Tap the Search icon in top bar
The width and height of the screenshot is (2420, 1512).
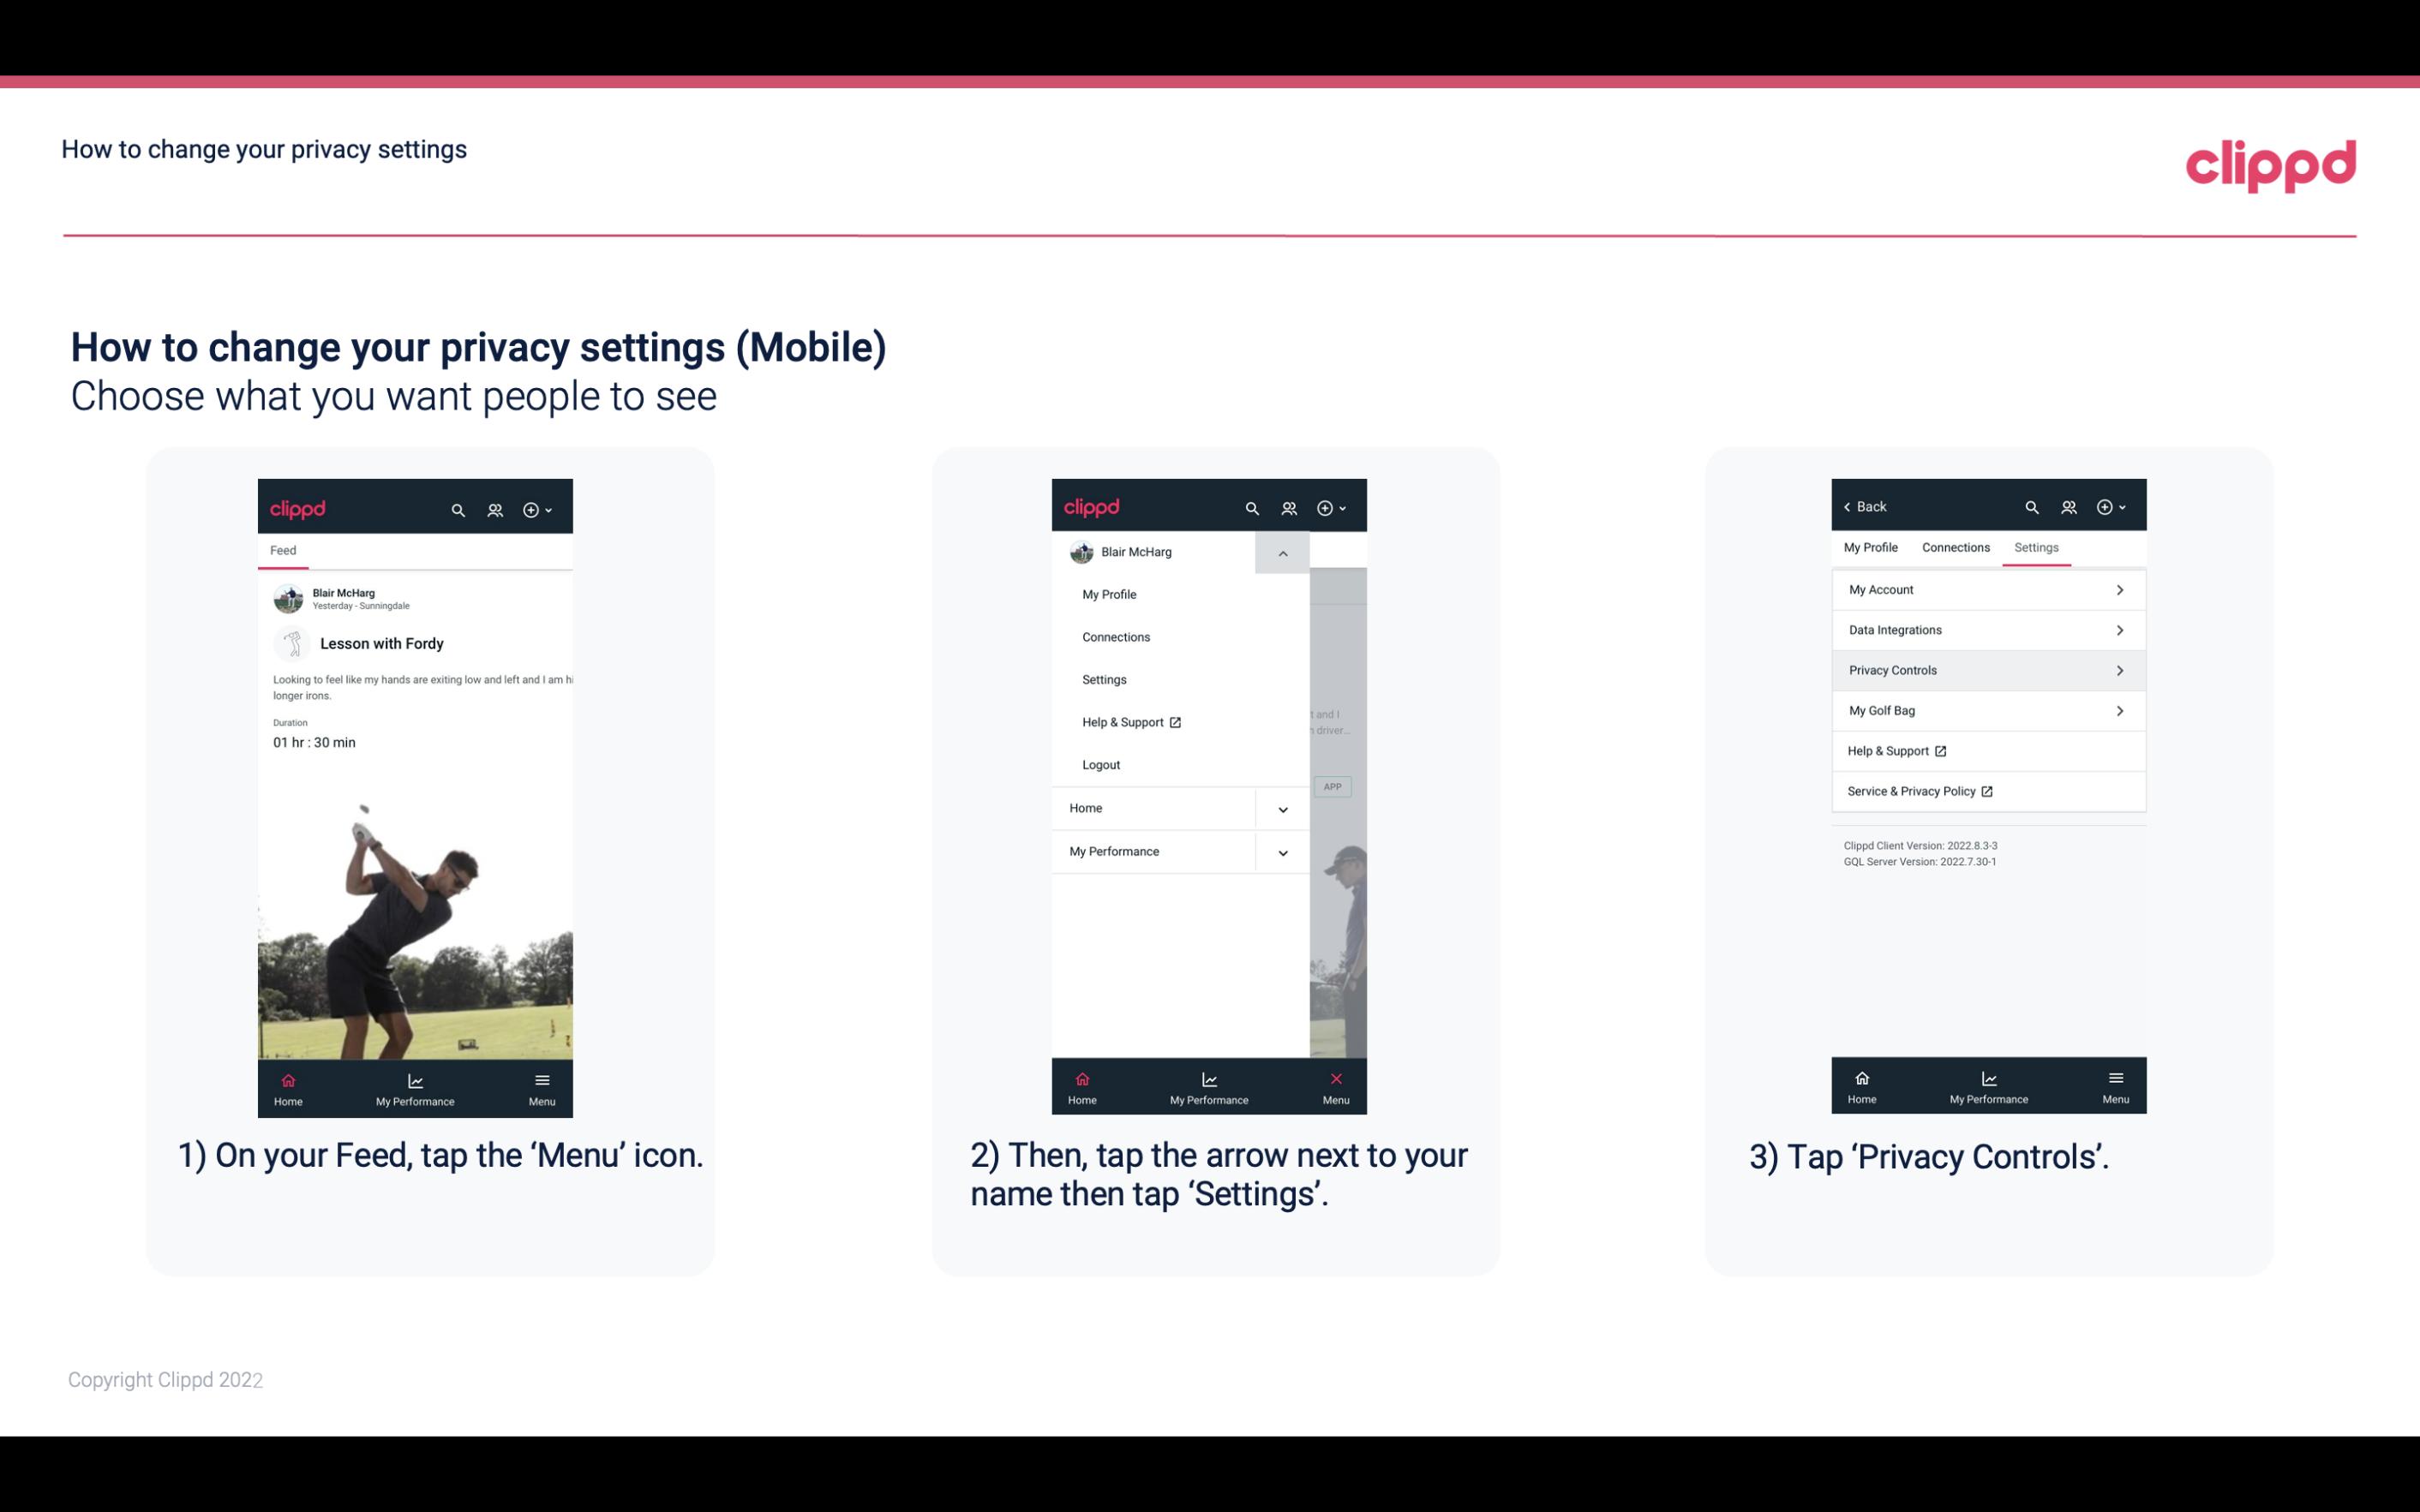pyautogui.click(x=460, y=509)
